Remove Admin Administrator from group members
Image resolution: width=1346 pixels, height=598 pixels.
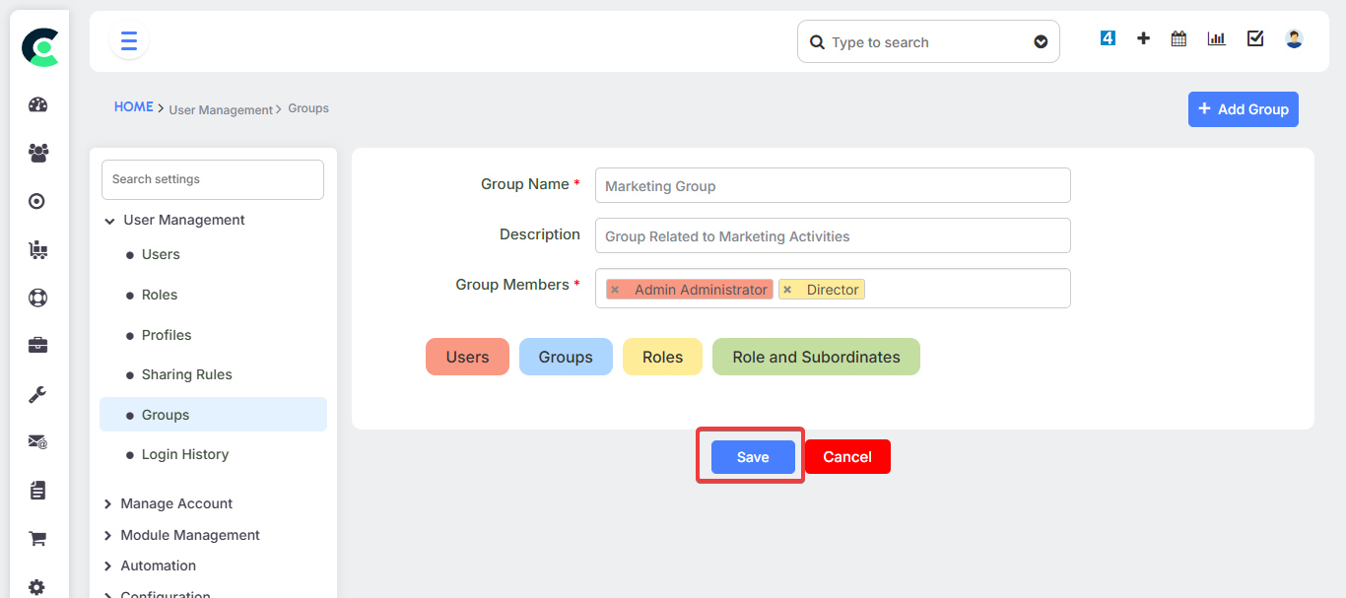(x=615, y=290)
